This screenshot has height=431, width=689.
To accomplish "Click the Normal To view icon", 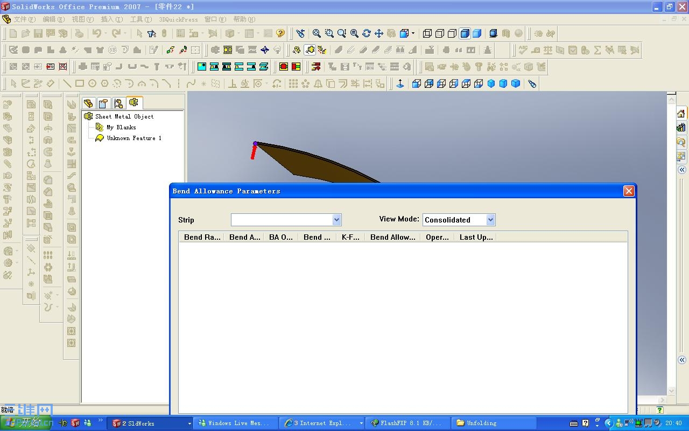I will tap(400, 84).
